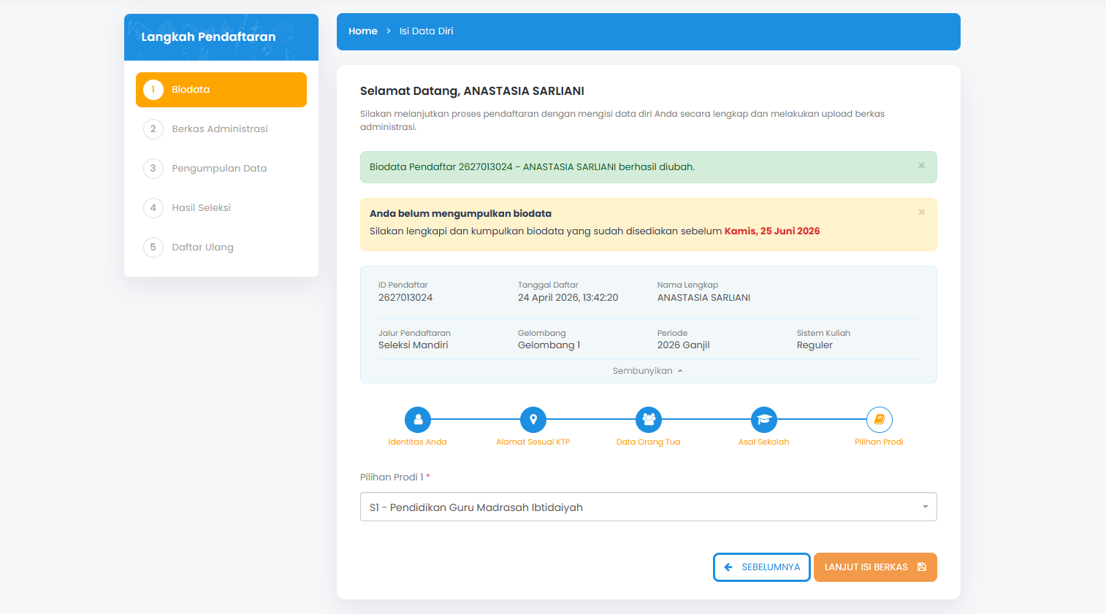Click the Isi Data Diri breadcrumb
The width and height of the screenshot is (1106, 614).
pyautogui.click(x=426, y=31)
